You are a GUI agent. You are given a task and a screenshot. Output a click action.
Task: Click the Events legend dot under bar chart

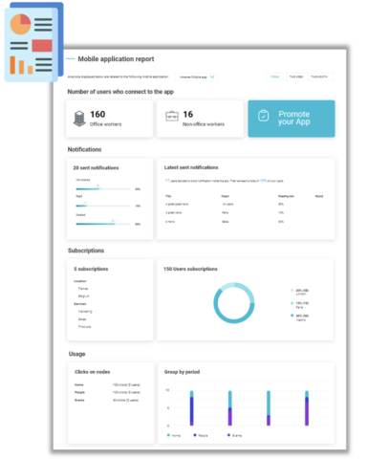(228, 435)
